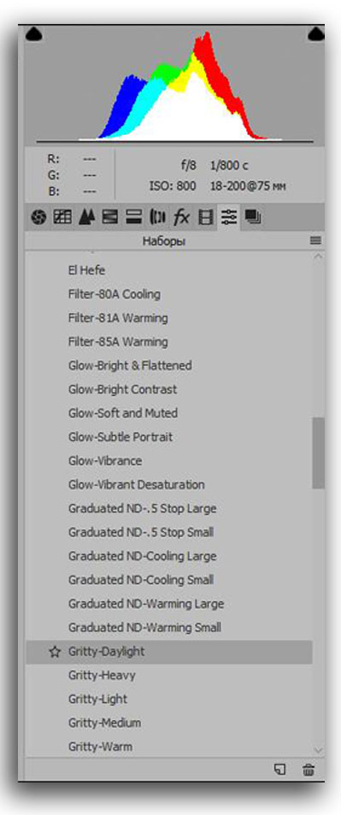Open the Lens Corrections panel icon
Screen dimensions: 341x815
point(157,217)
